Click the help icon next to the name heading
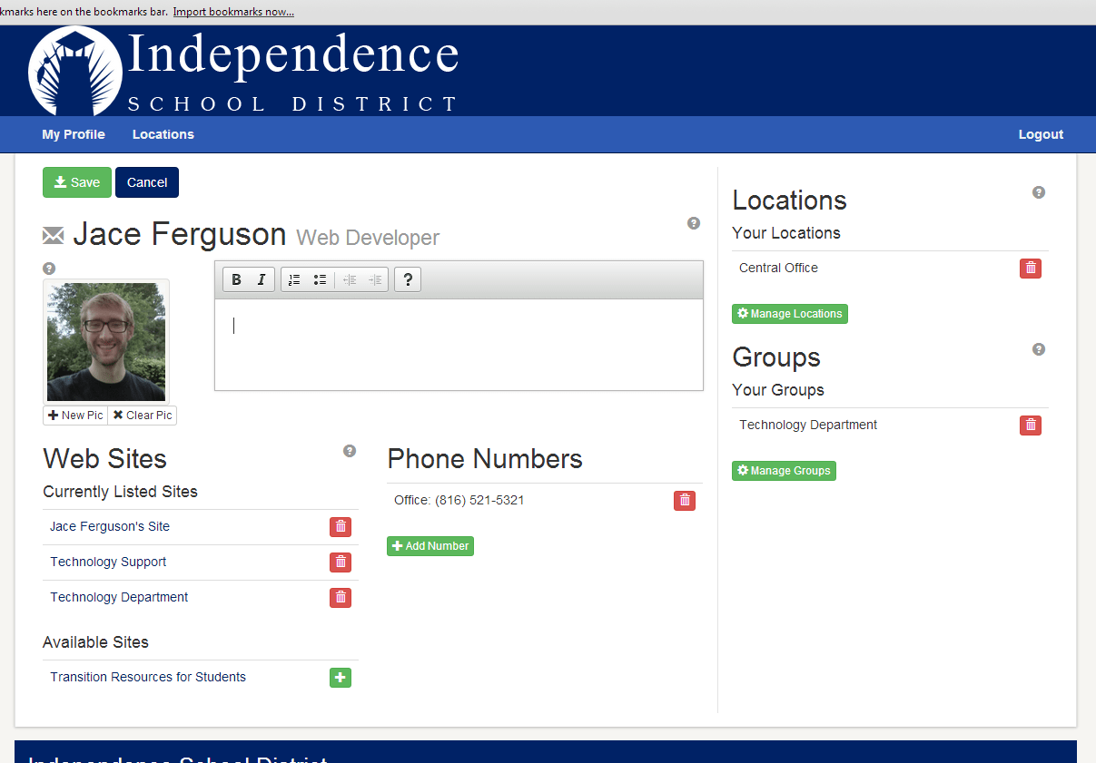This screenshot has width=1096, height=763. pyautogui.click(x=694, y=223)
